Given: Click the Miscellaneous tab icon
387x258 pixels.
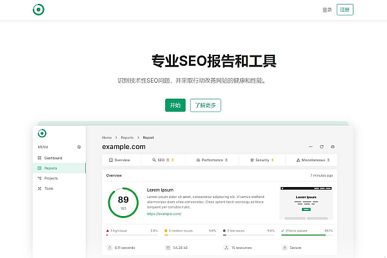Looking at the screenshot, I should tap(298, 160).
